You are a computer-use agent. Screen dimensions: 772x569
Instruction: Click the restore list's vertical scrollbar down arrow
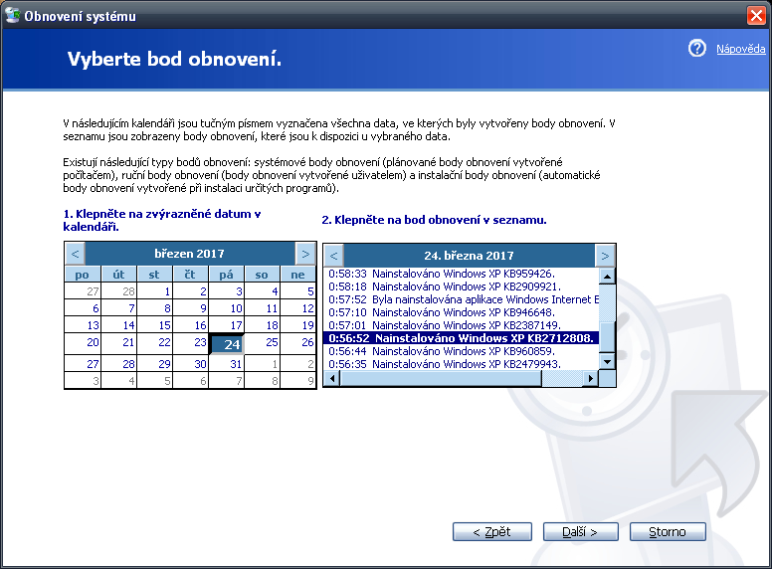tap(607, 362)
